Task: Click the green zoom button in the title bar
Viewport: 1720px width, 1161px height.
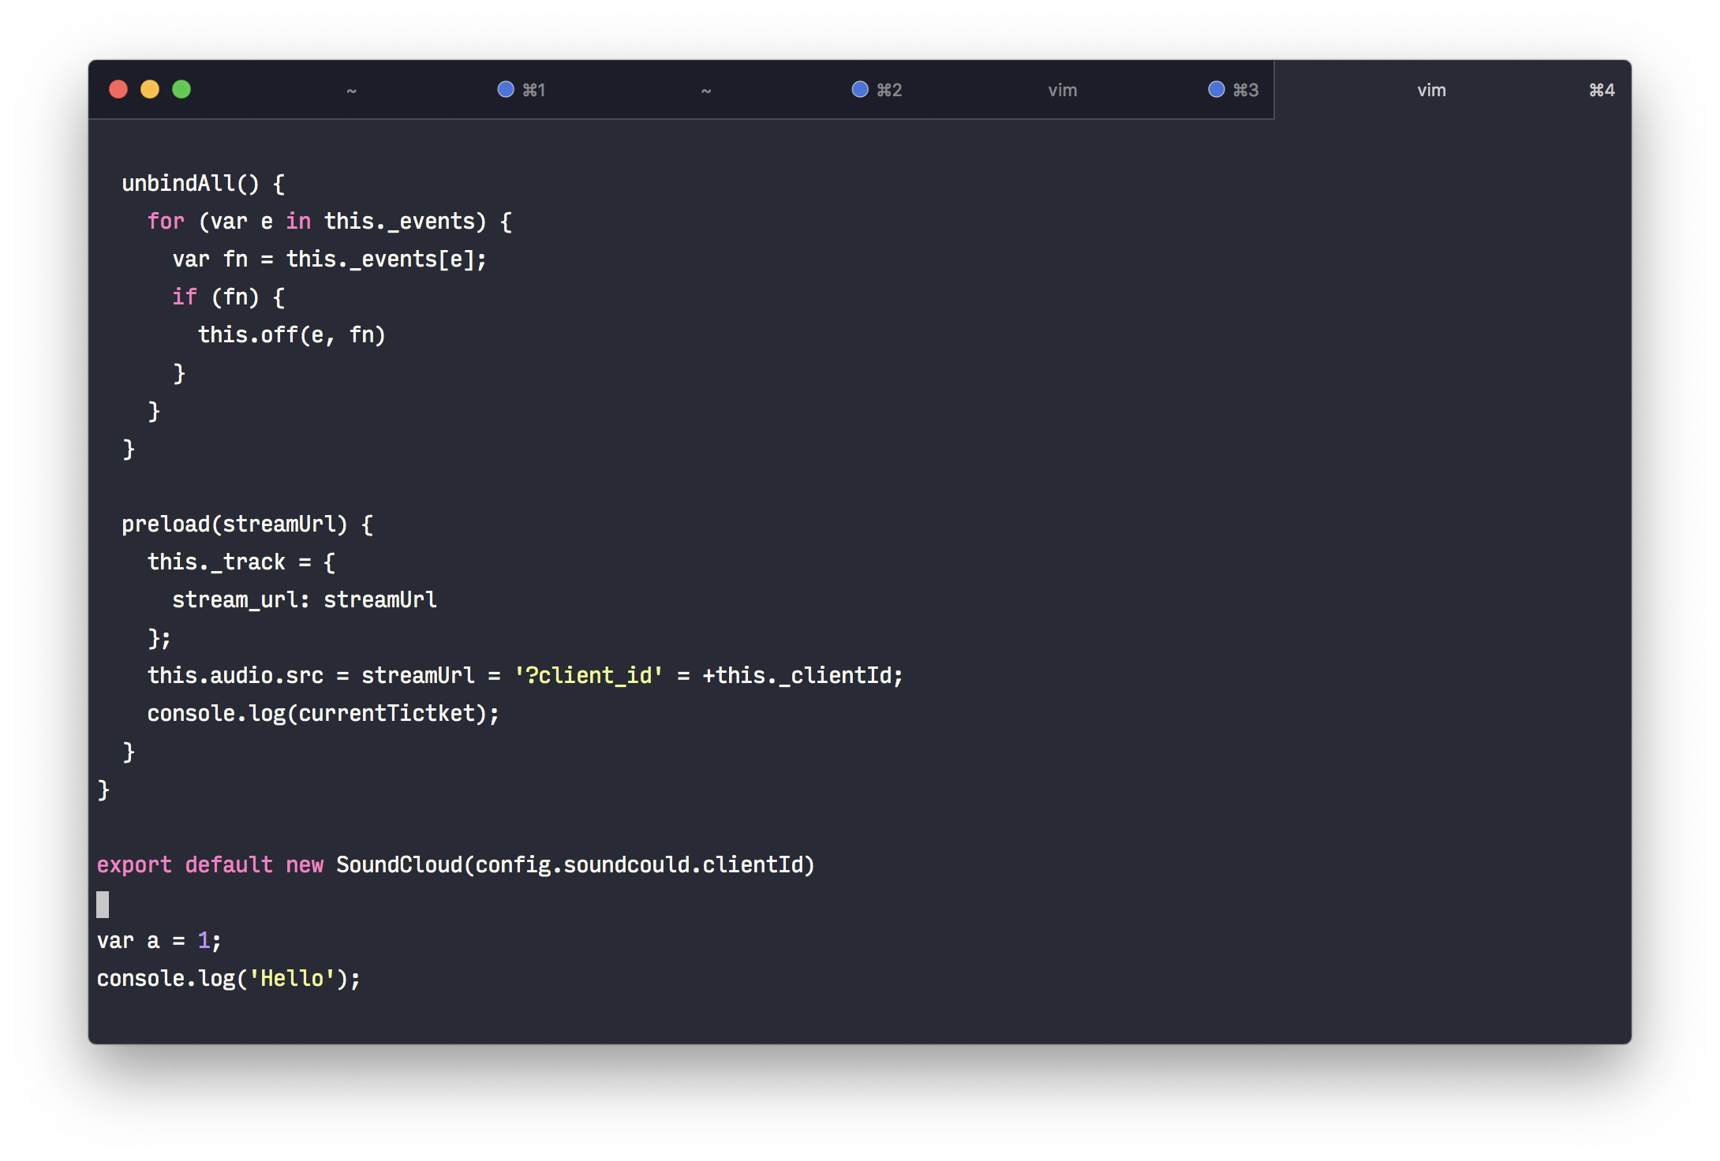Action: pyautogui.click(x=182, y=89)
